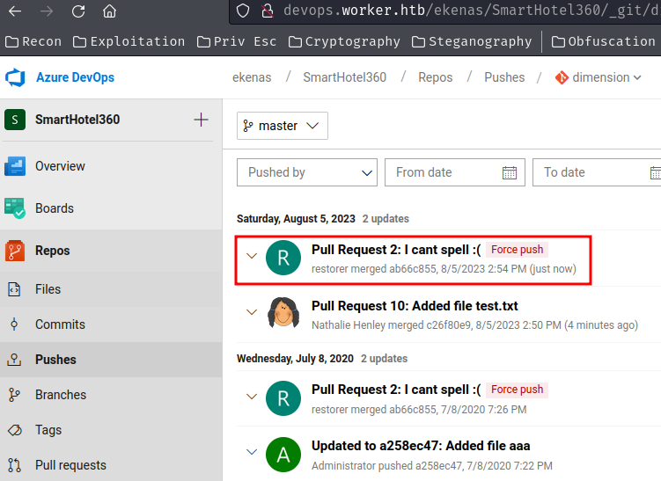Click the Tags icon in sidebar
The width and height of the screenshot is (661, 481).
(15, 430)
